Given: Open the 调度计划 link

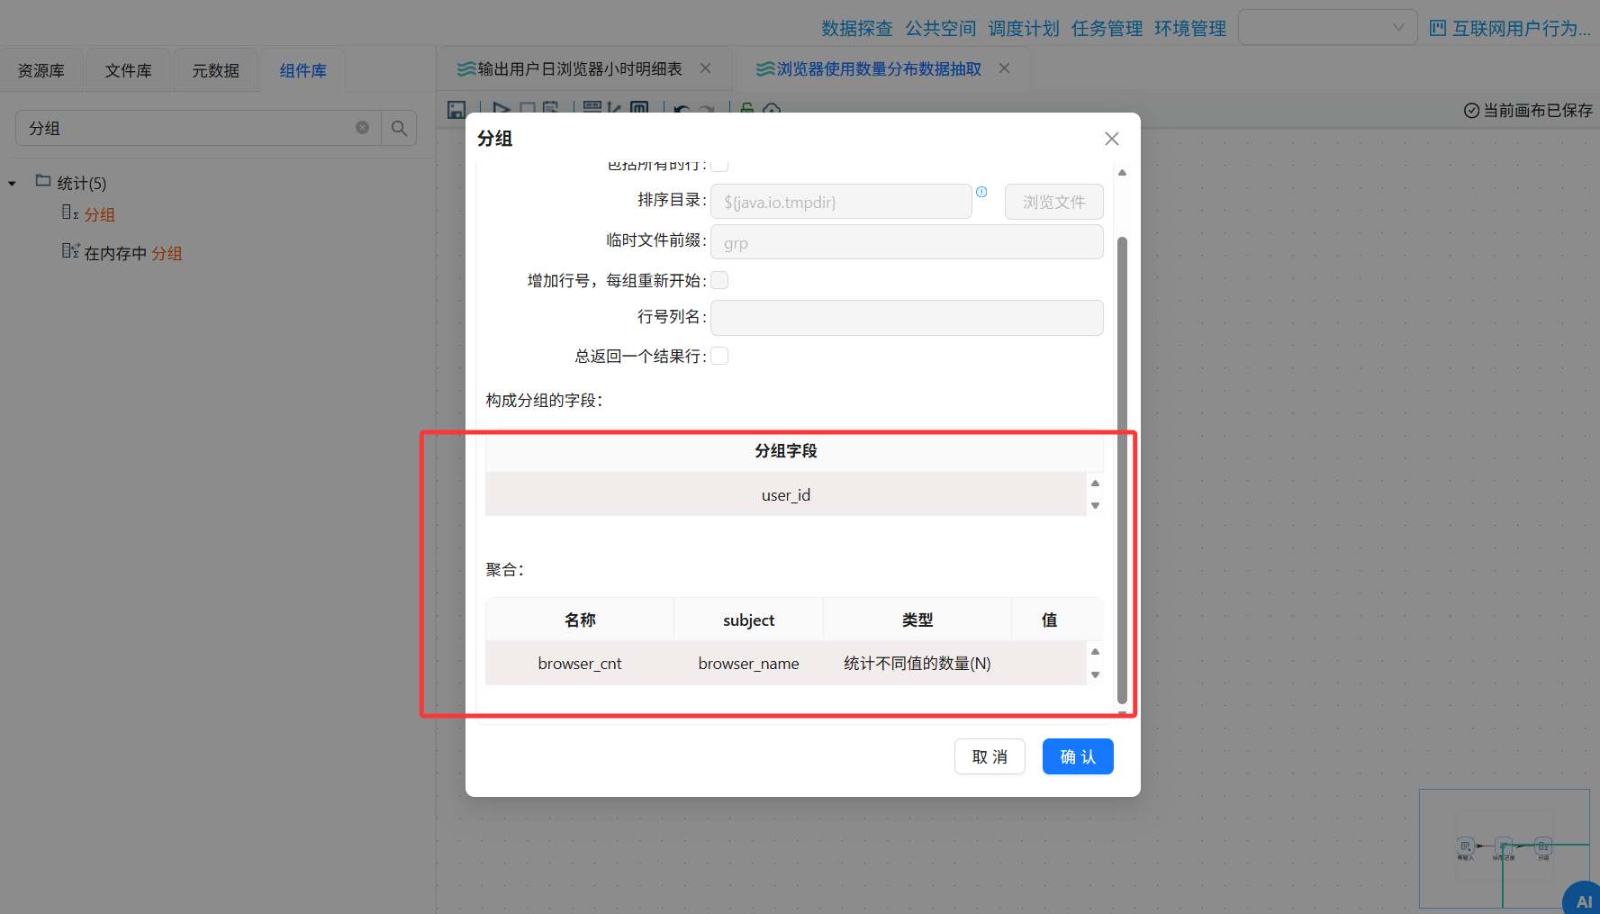Looking at the screenshot, I should (1024, 28).
